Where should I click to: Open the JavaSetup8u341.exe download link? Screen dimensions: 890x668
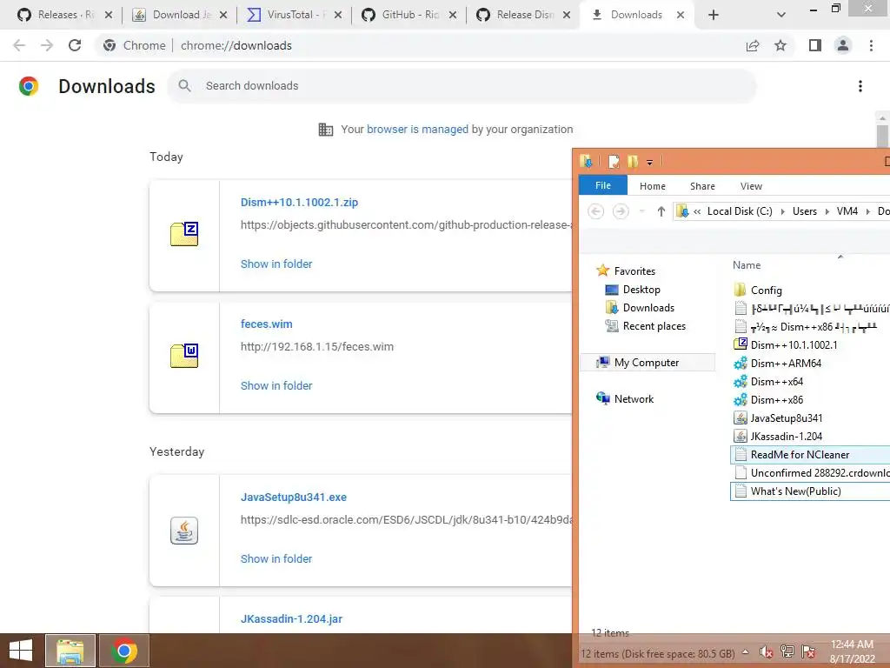coord(294,497)
